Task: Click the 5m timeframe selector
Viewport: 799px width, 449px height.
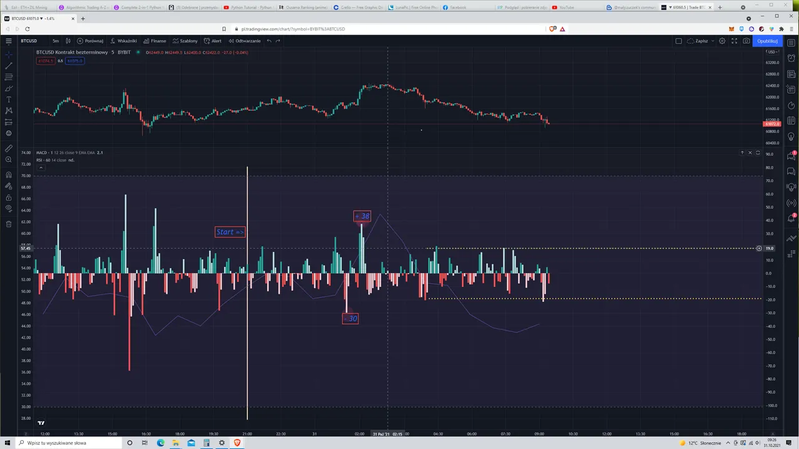Action: pos(56,41)
